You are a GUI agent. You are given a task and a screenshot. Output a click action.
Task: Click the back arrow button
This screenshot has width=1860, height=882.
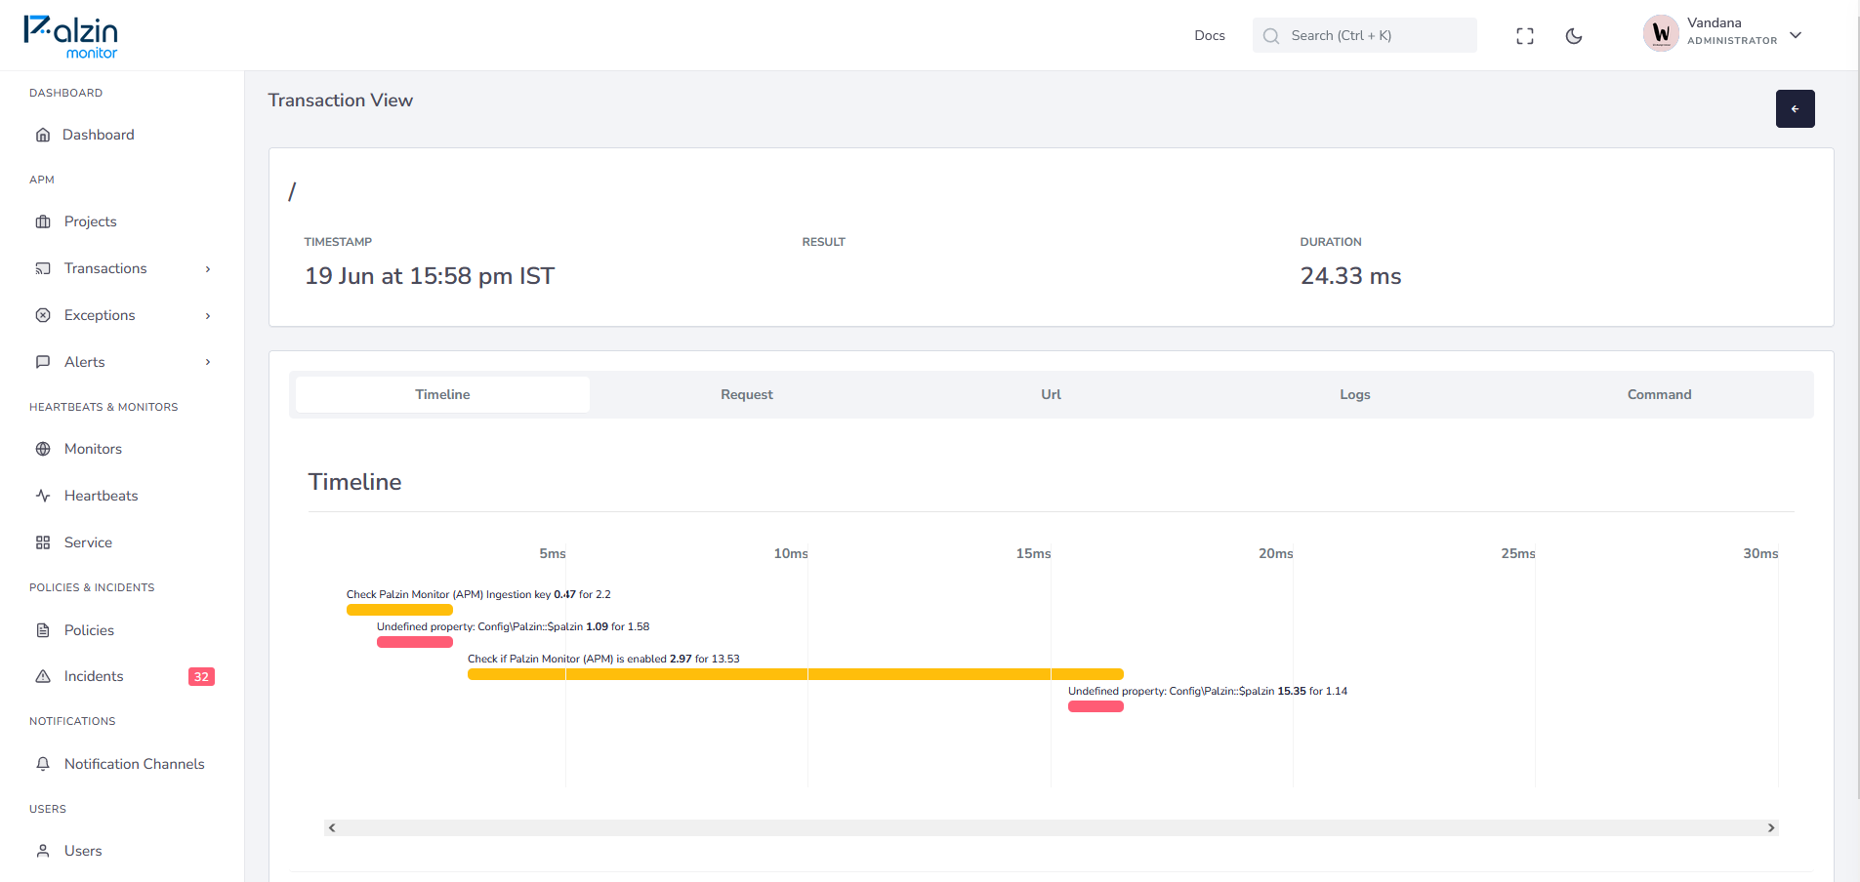coord(1795,108)
